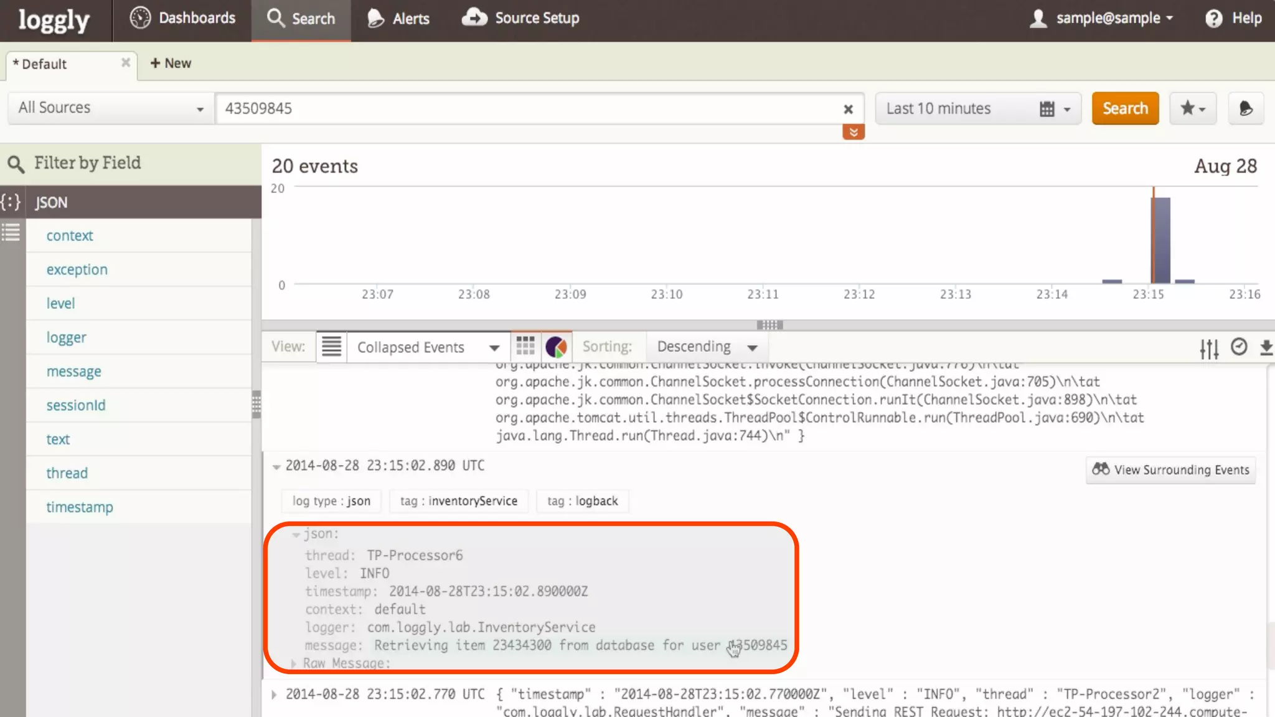Screen dimensions: 1275x717
Task: Open the Dashboards tab
Action: coord(182,19)
